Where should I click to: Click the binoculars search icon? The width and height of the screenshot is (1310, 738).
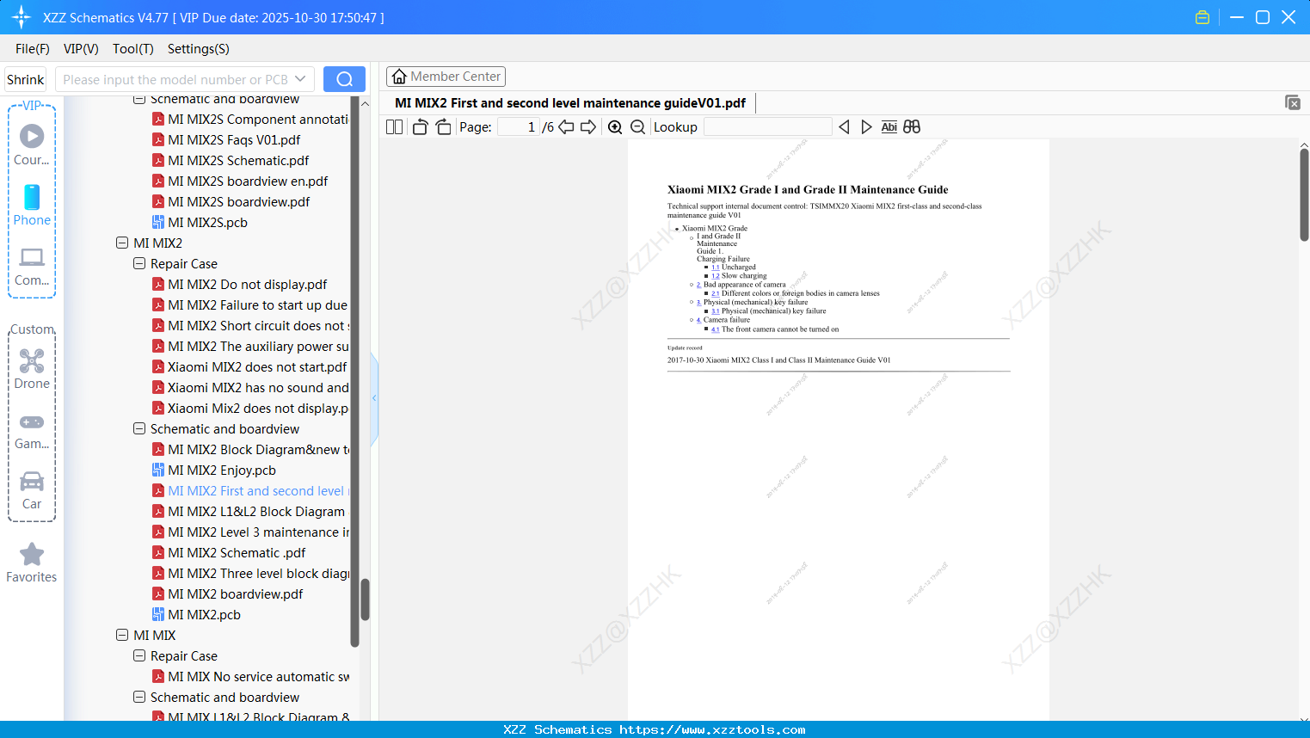[x=912, y=127]
